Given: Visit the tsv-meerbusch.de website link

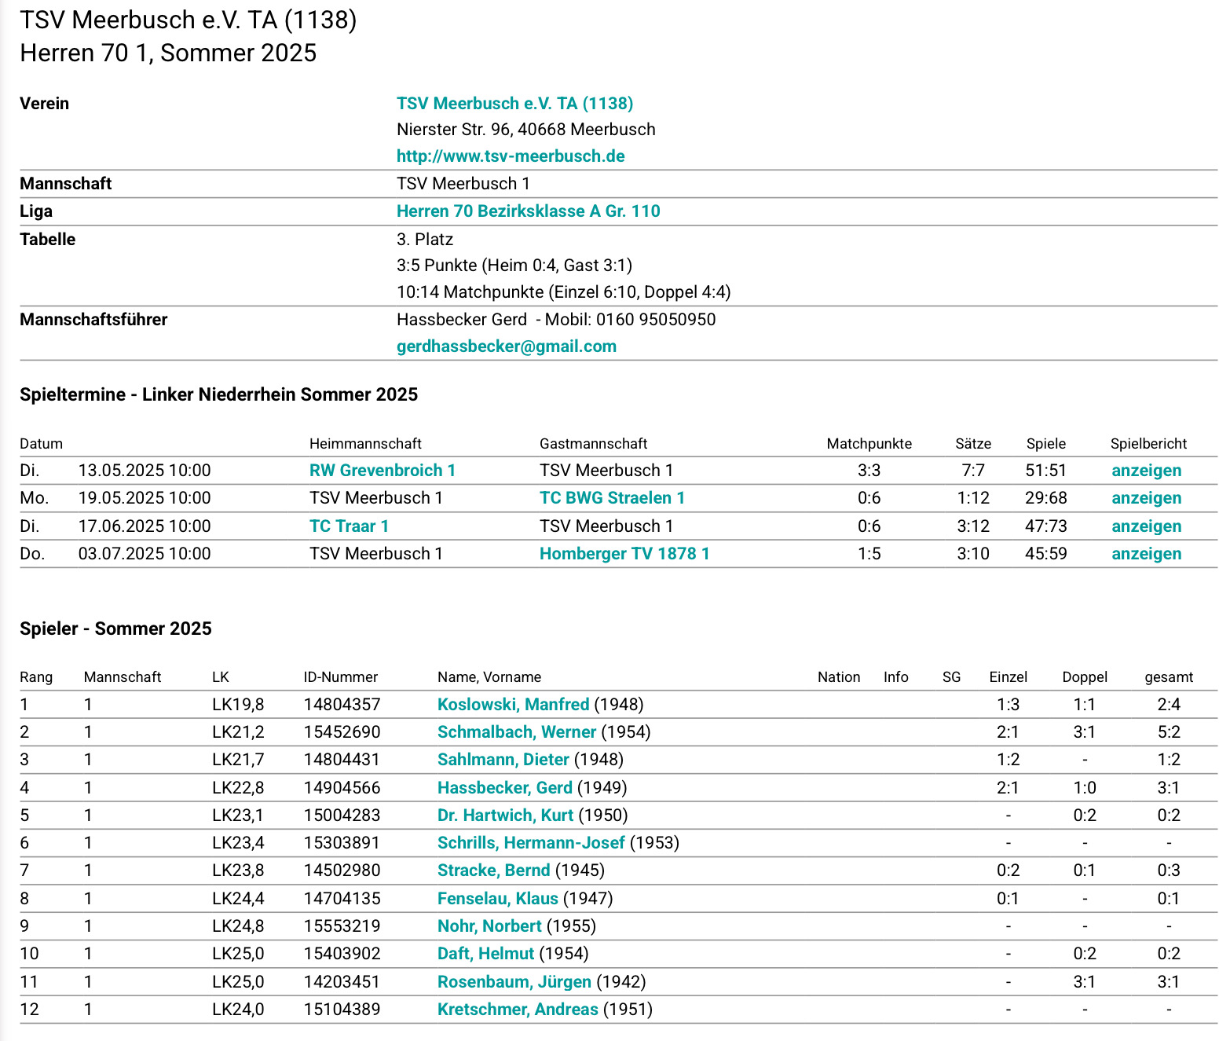Looking at the screenshot, I should [x=511, y=156].
